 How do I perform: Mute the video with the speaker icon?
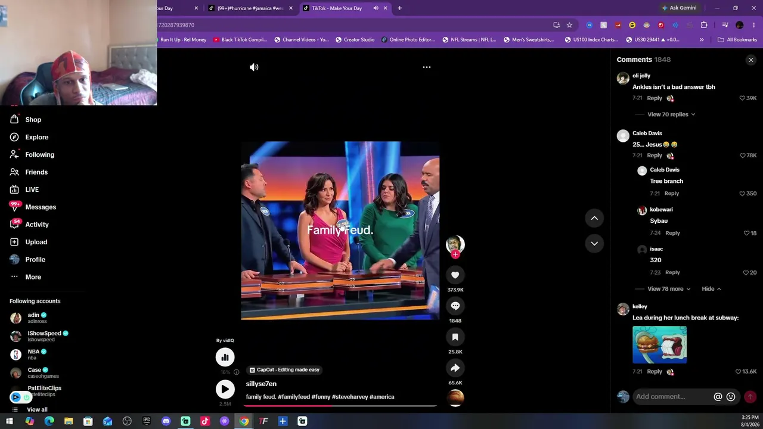click(254, 67)
